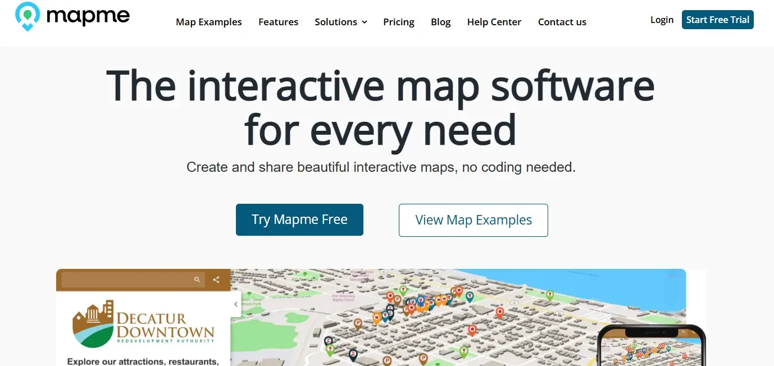The image size is (774, 366).
Task: Open the Help Center
Action: pyautogui.click(x=494, y=22)
